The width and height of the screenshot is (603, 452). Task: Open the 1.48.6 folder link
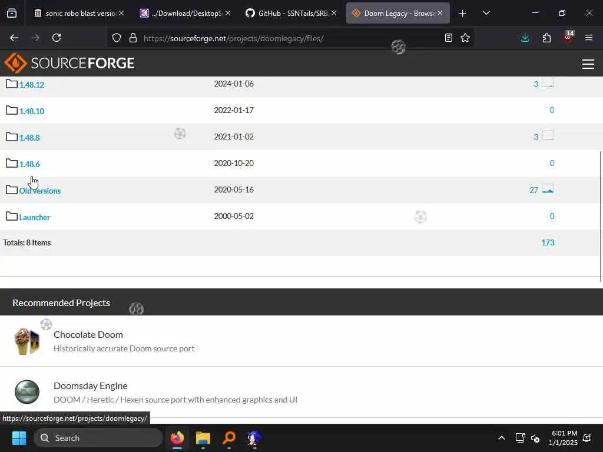click(29, 165)
